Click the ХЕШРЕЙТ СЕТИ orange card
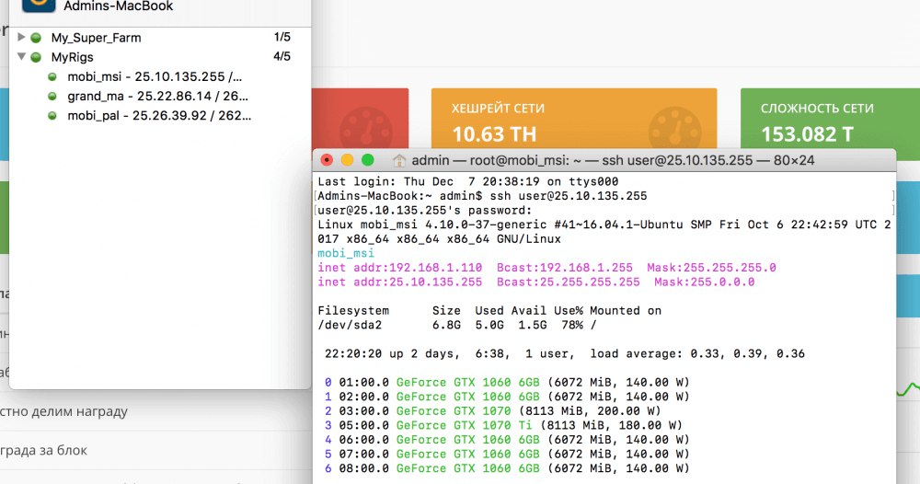This screenshot has height=484, width=920. [574, 118]
